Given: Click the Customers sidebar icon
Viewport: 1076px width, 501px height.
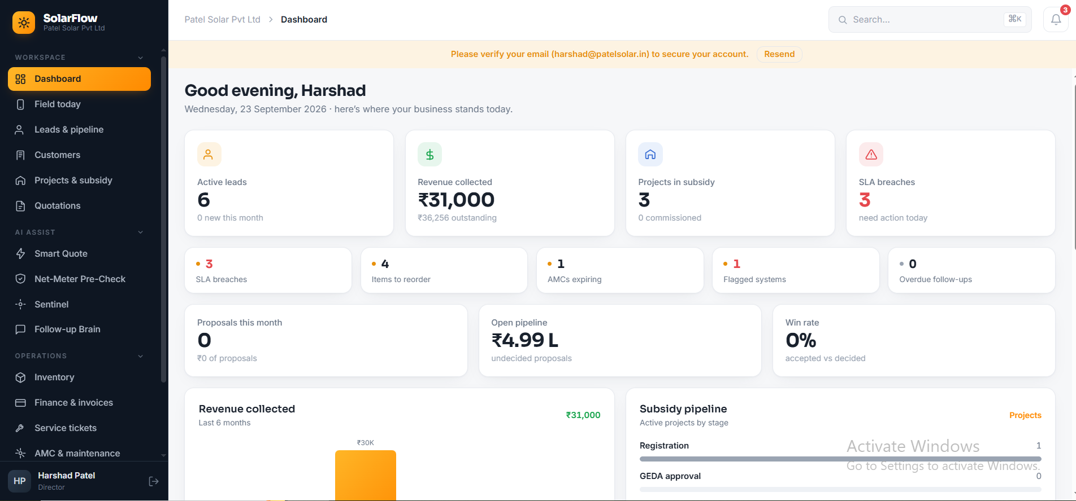Looking at the screenshot, I should (20, 155).
